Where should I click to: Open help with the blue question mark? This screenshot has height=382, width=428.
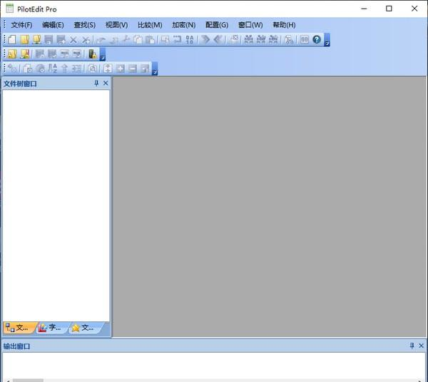coord(317,40)
